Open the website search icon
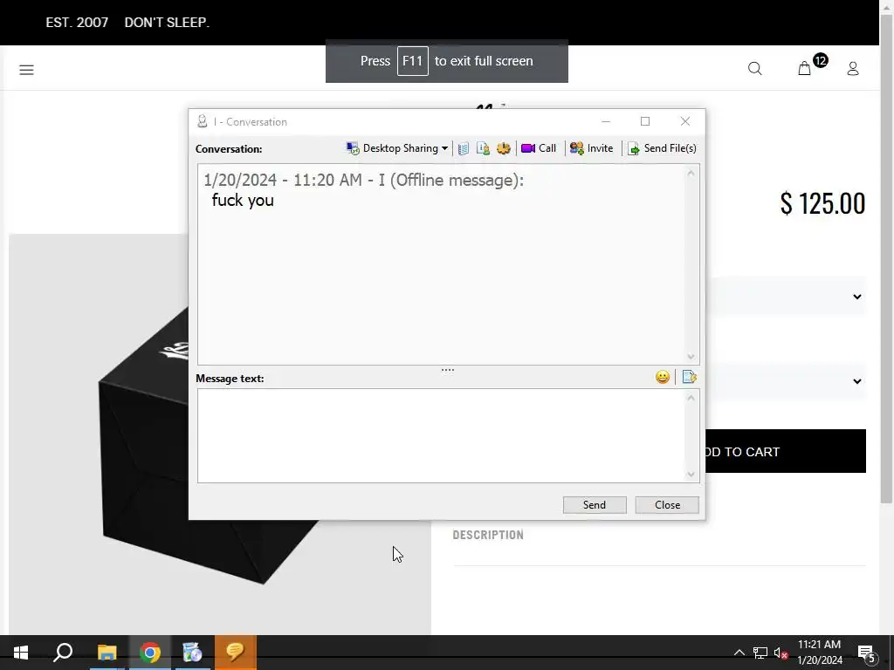894x670 pixels. click(x=755, y=69)
